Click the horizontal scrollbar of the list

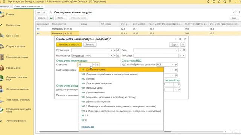tap(105, 132)
